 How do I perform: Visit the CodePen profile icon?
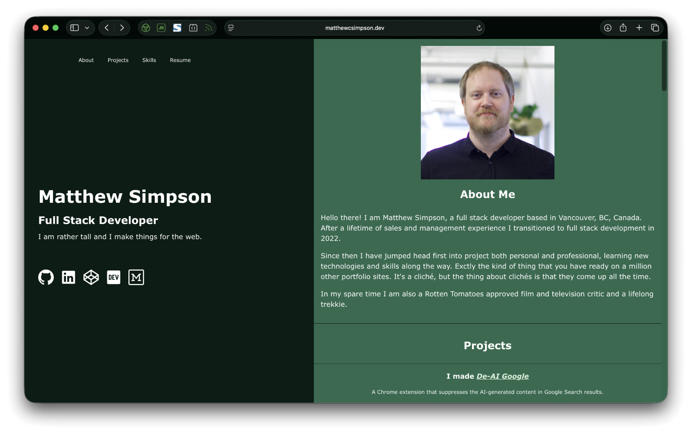(91, 277)
